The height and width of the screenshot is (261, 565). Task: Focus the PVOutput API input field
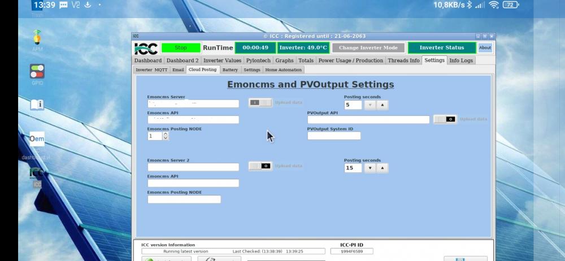pos(368,120)
